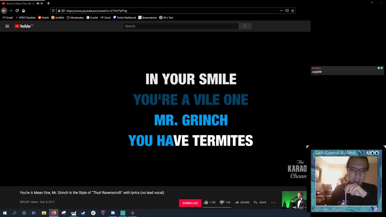Open the Twitch Dashboard bookmark
The image size is (386, 217).
click(124, 17)
